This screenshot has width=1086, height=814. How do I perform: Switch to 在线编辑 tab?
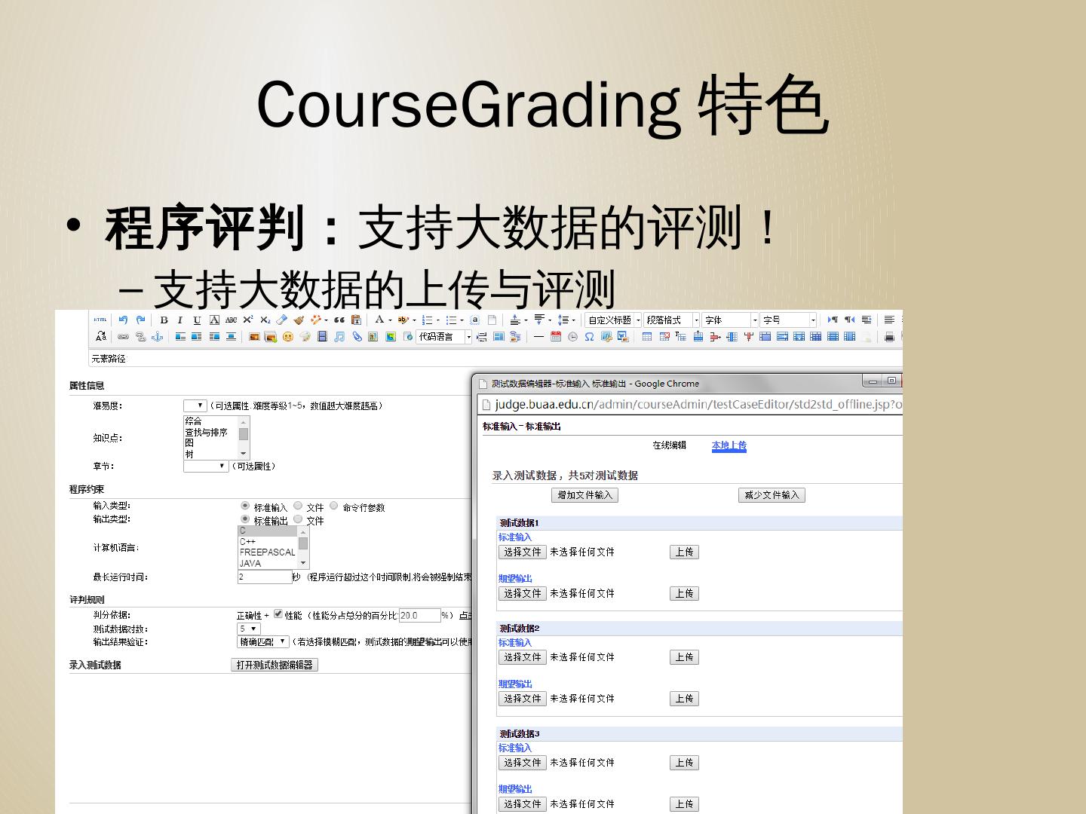click(669, 445)
